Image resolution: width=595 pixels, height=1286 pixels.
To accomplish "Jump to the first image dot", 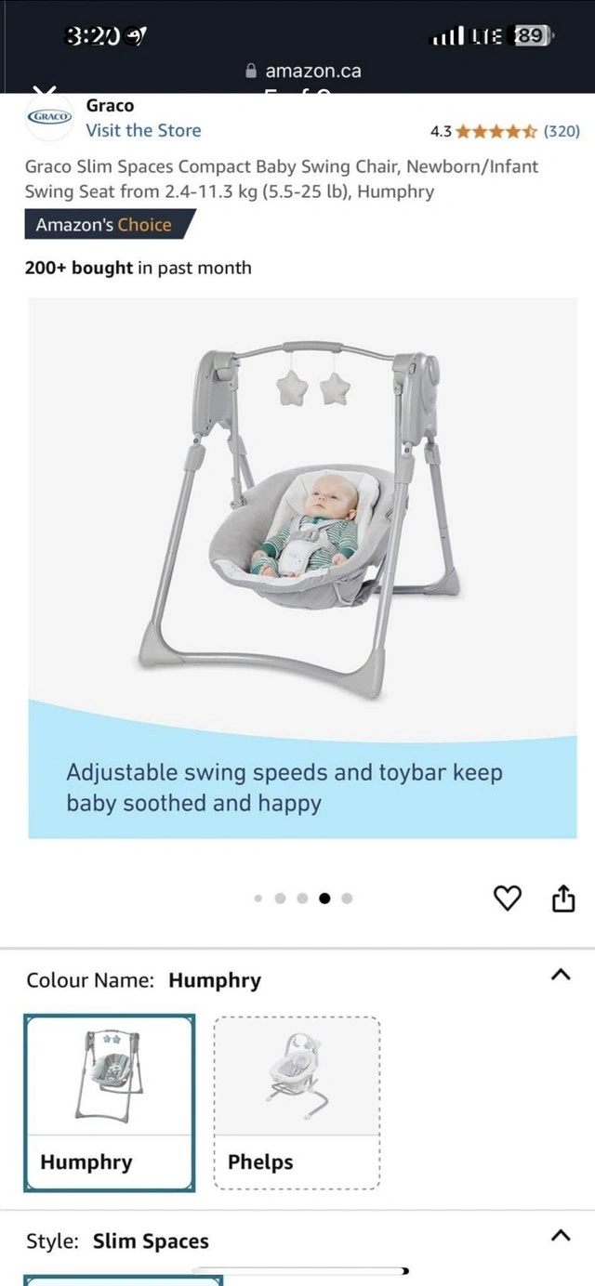I will click(x=258, y=899).
